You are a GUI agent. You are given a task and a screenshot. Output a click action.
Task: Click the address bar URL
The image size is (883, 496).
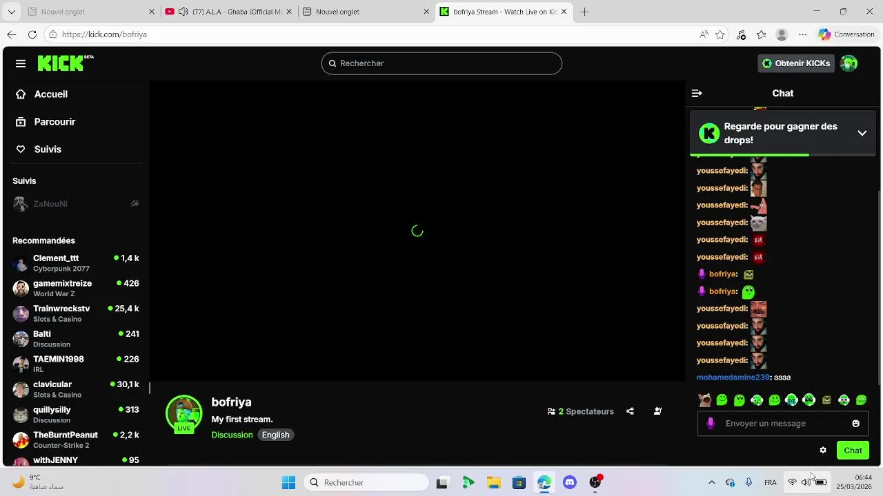click(x=104, y=34)
